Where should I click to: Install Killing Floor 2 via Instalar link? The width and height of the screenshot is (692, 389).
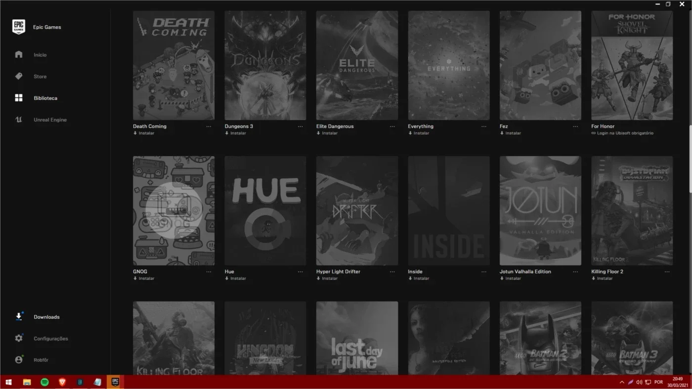[602, 278]
